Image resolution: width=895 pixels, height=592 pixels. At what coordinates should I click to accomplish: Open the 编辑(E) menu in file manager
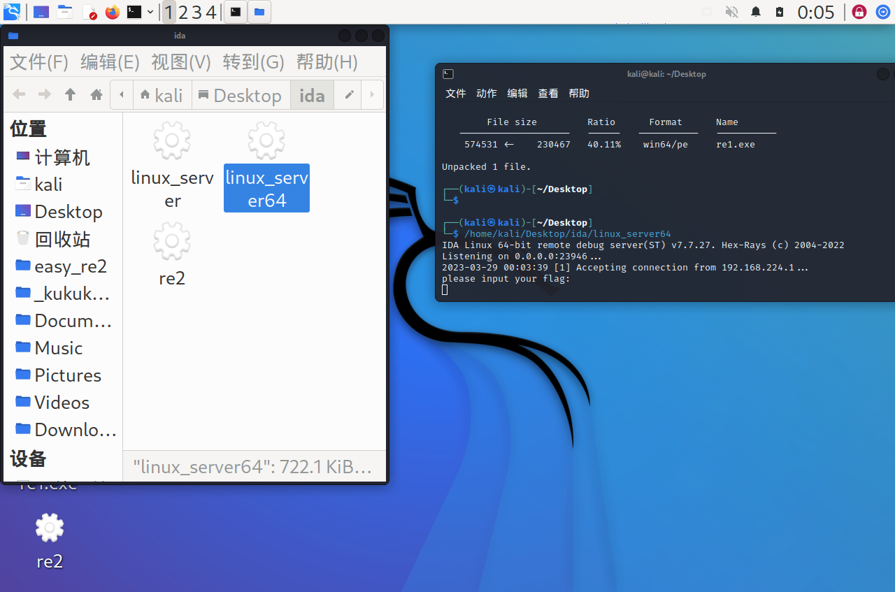110,62
